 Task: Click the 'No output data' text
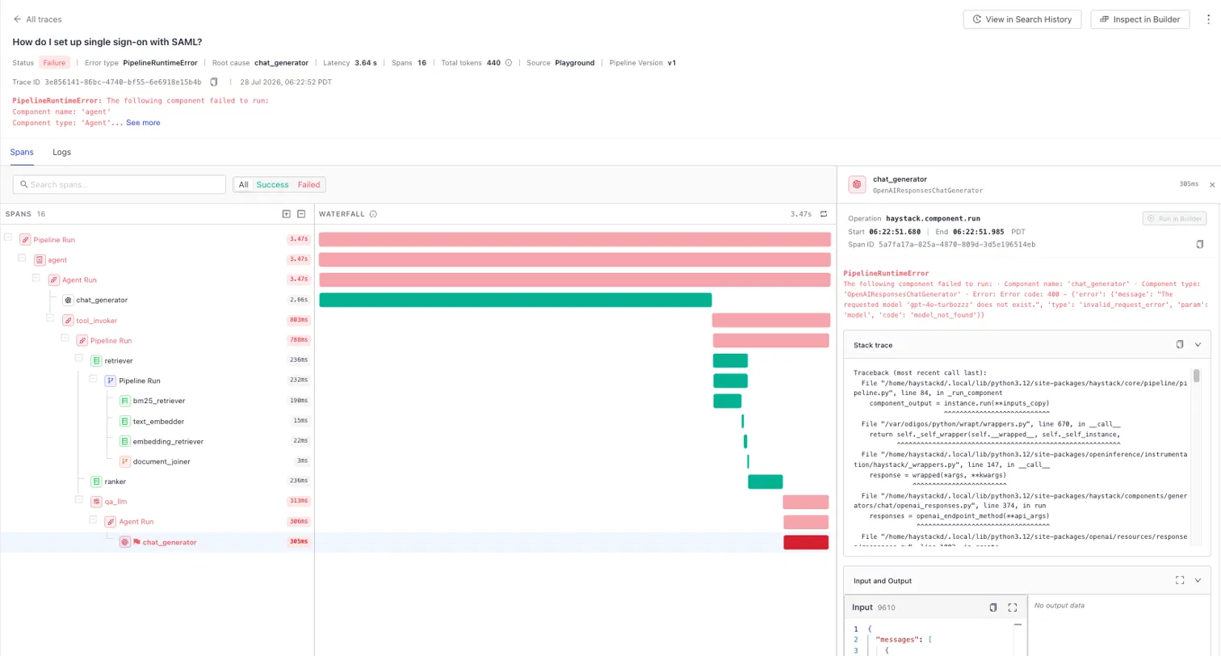click(1059, 605)
